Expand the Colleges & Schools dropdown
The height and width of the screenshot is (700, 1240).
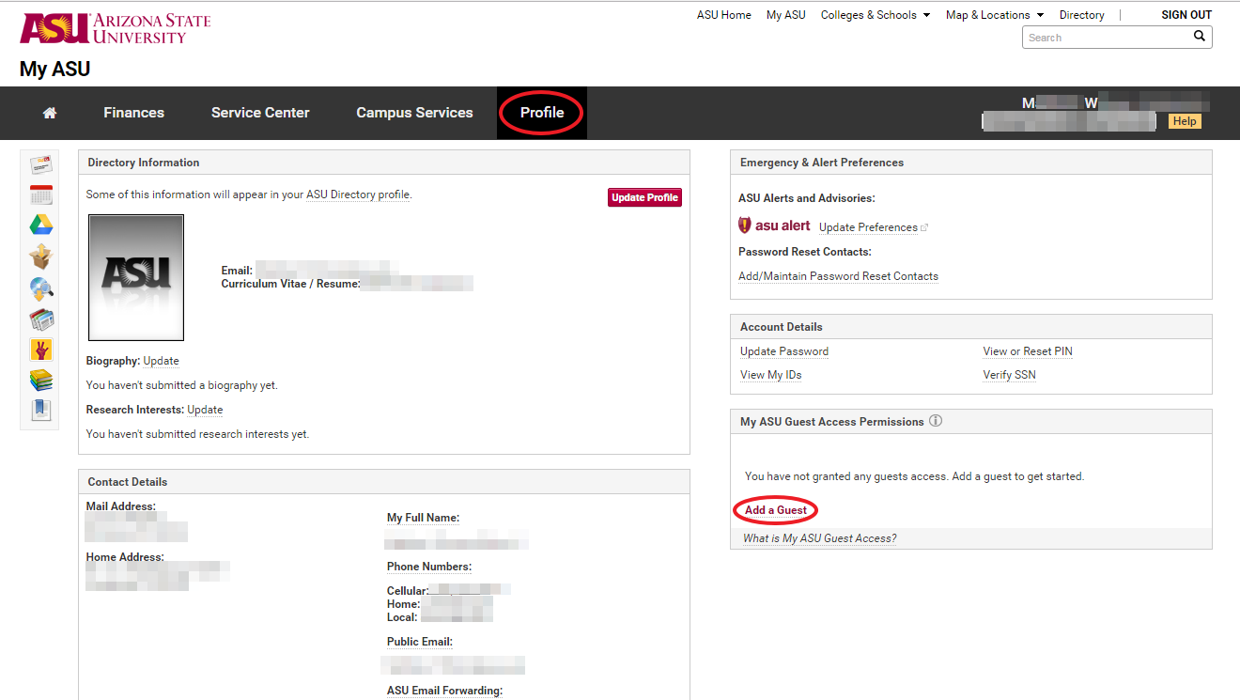(x=875, y=14)
